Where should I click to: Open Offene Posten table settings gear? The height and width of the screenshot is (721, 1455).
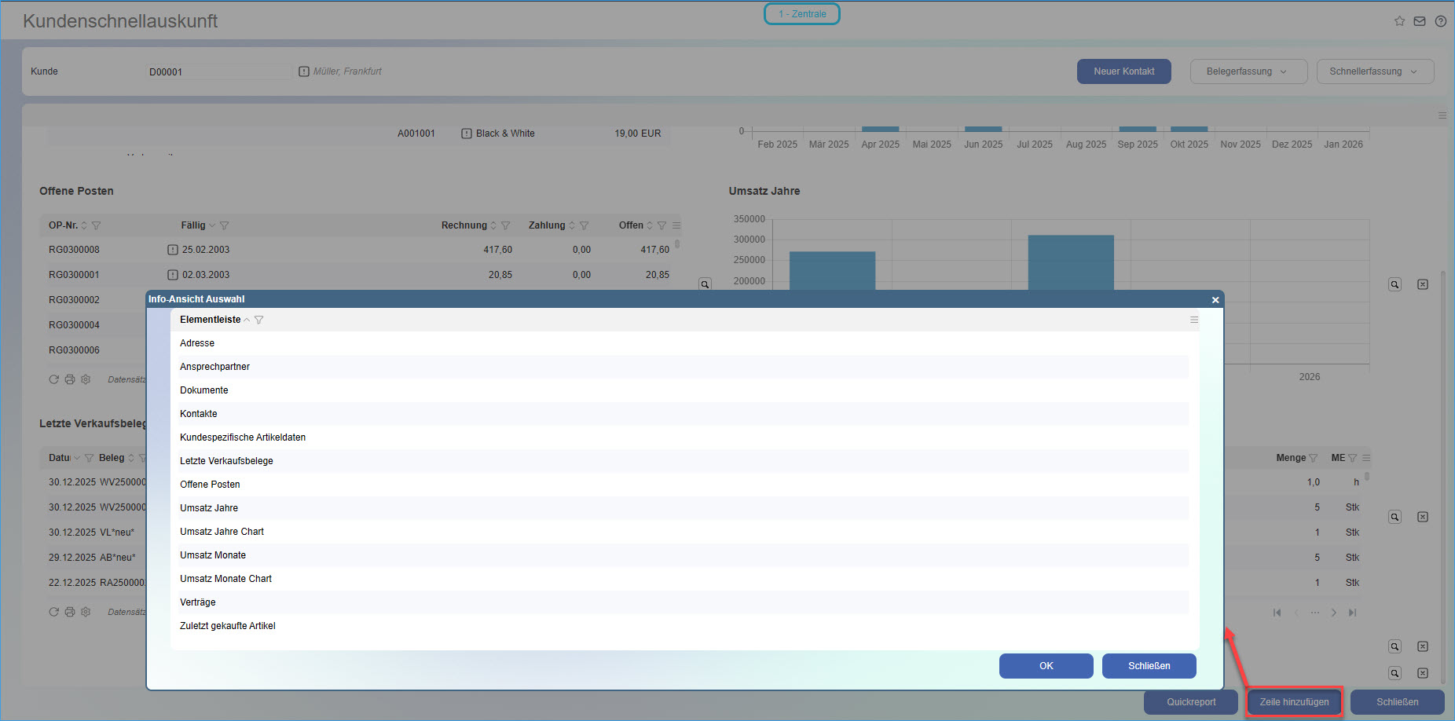[86, 379]
